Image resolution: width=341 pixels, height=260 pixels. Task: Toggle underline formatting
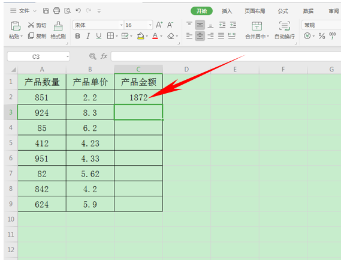tap(99, 36)
